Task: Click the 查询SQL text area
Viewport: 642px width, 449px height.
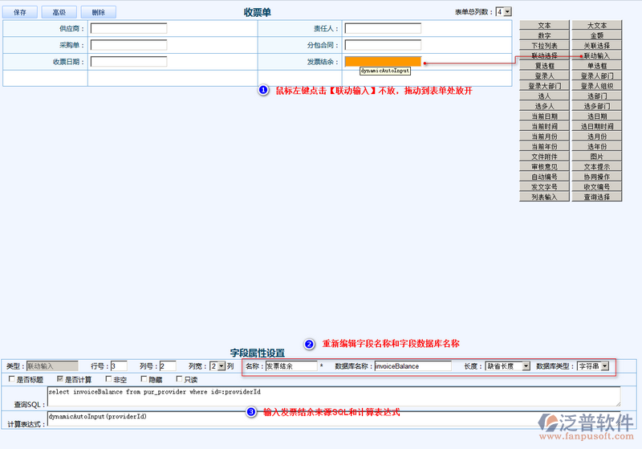Action: 333,396
